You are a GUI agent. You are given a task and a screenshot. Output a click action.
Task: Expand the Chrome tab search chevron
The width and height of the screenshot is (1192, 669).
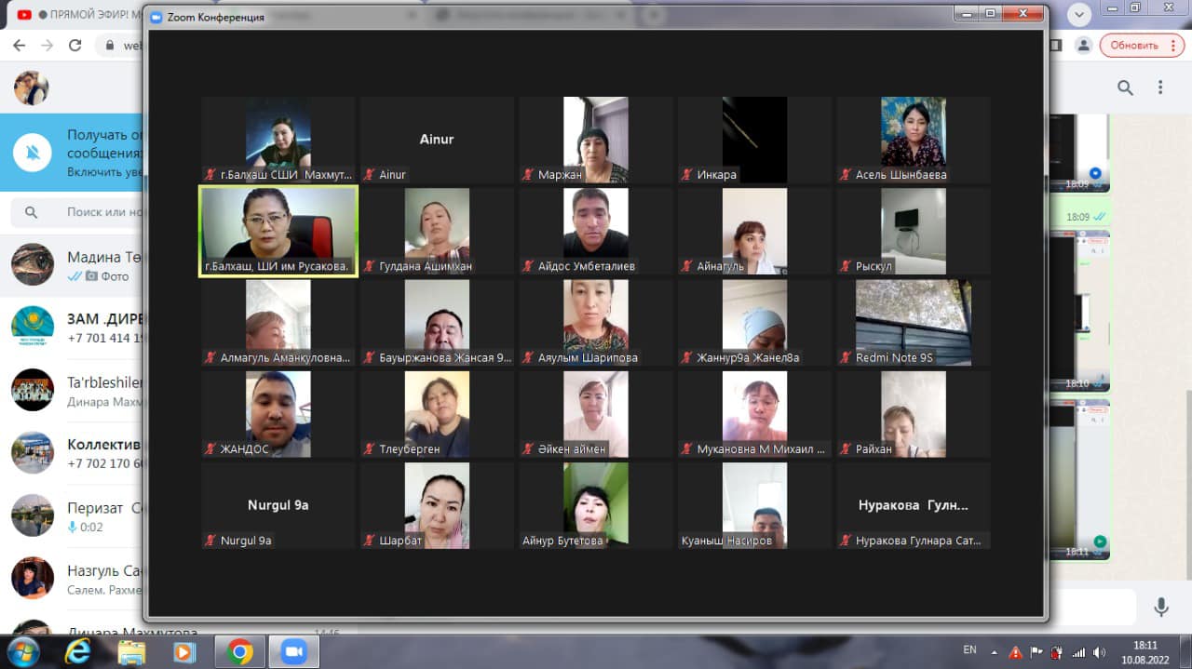pyautogui.click(x=1078, y=14)
